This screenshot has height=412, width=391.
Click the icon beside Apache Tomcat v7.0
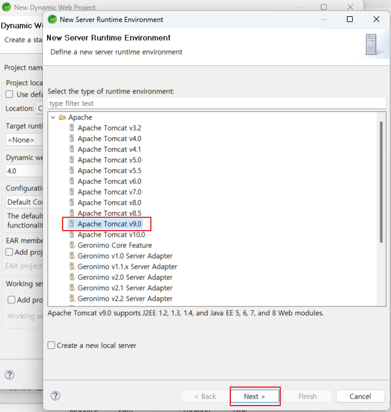(71, 192)
